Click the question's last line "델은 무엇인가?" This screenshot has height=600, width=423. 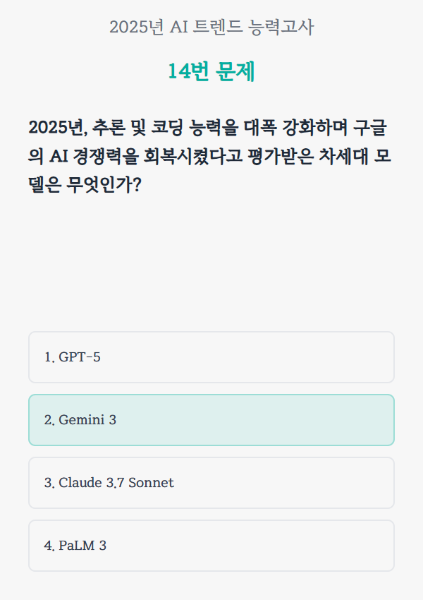(85, 186)
